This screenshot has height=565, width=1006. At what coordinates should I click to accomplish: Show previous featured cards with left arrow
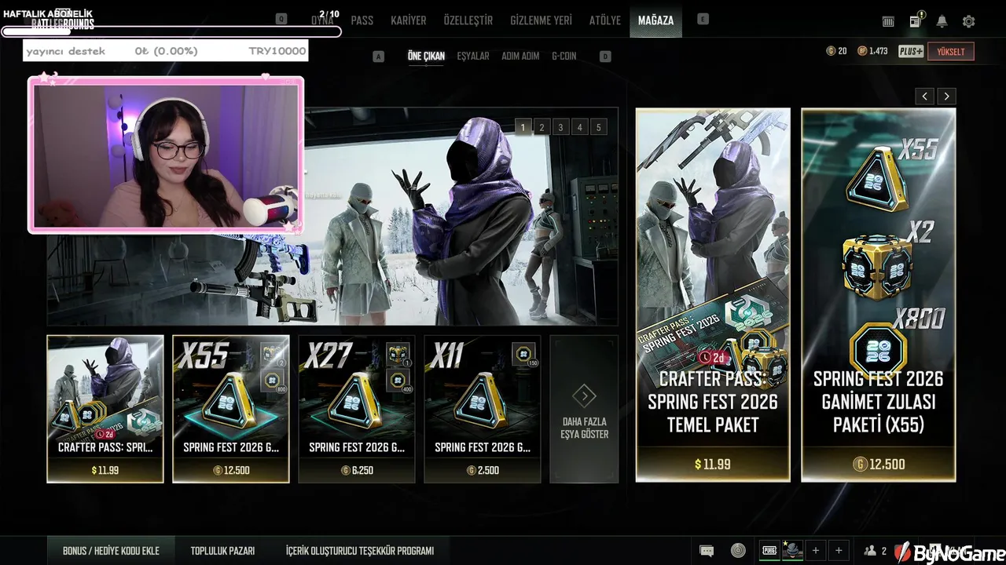click(x=925, y=96)
